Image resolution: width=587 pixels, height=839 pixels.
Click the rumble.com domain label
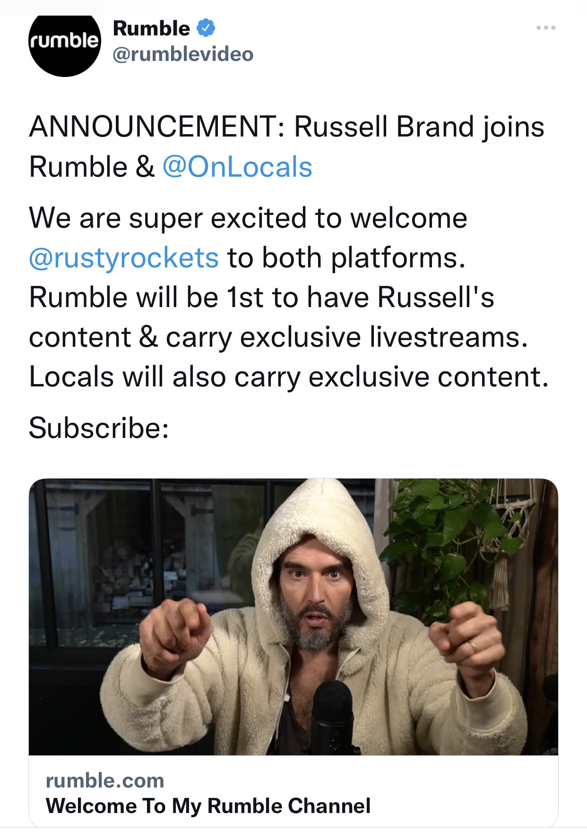pyautogui.click(x=105, y=780)
